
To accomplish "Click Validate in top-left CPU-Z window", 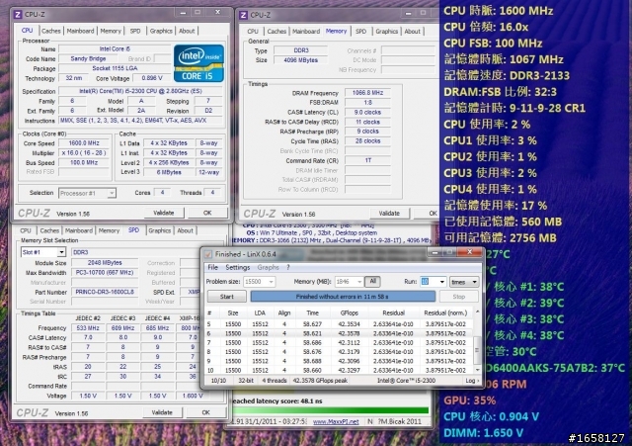I will [164, 213].
